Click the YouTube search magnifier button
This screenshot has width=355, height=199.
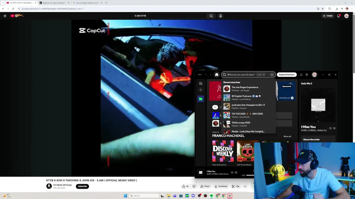pos(211,16)
